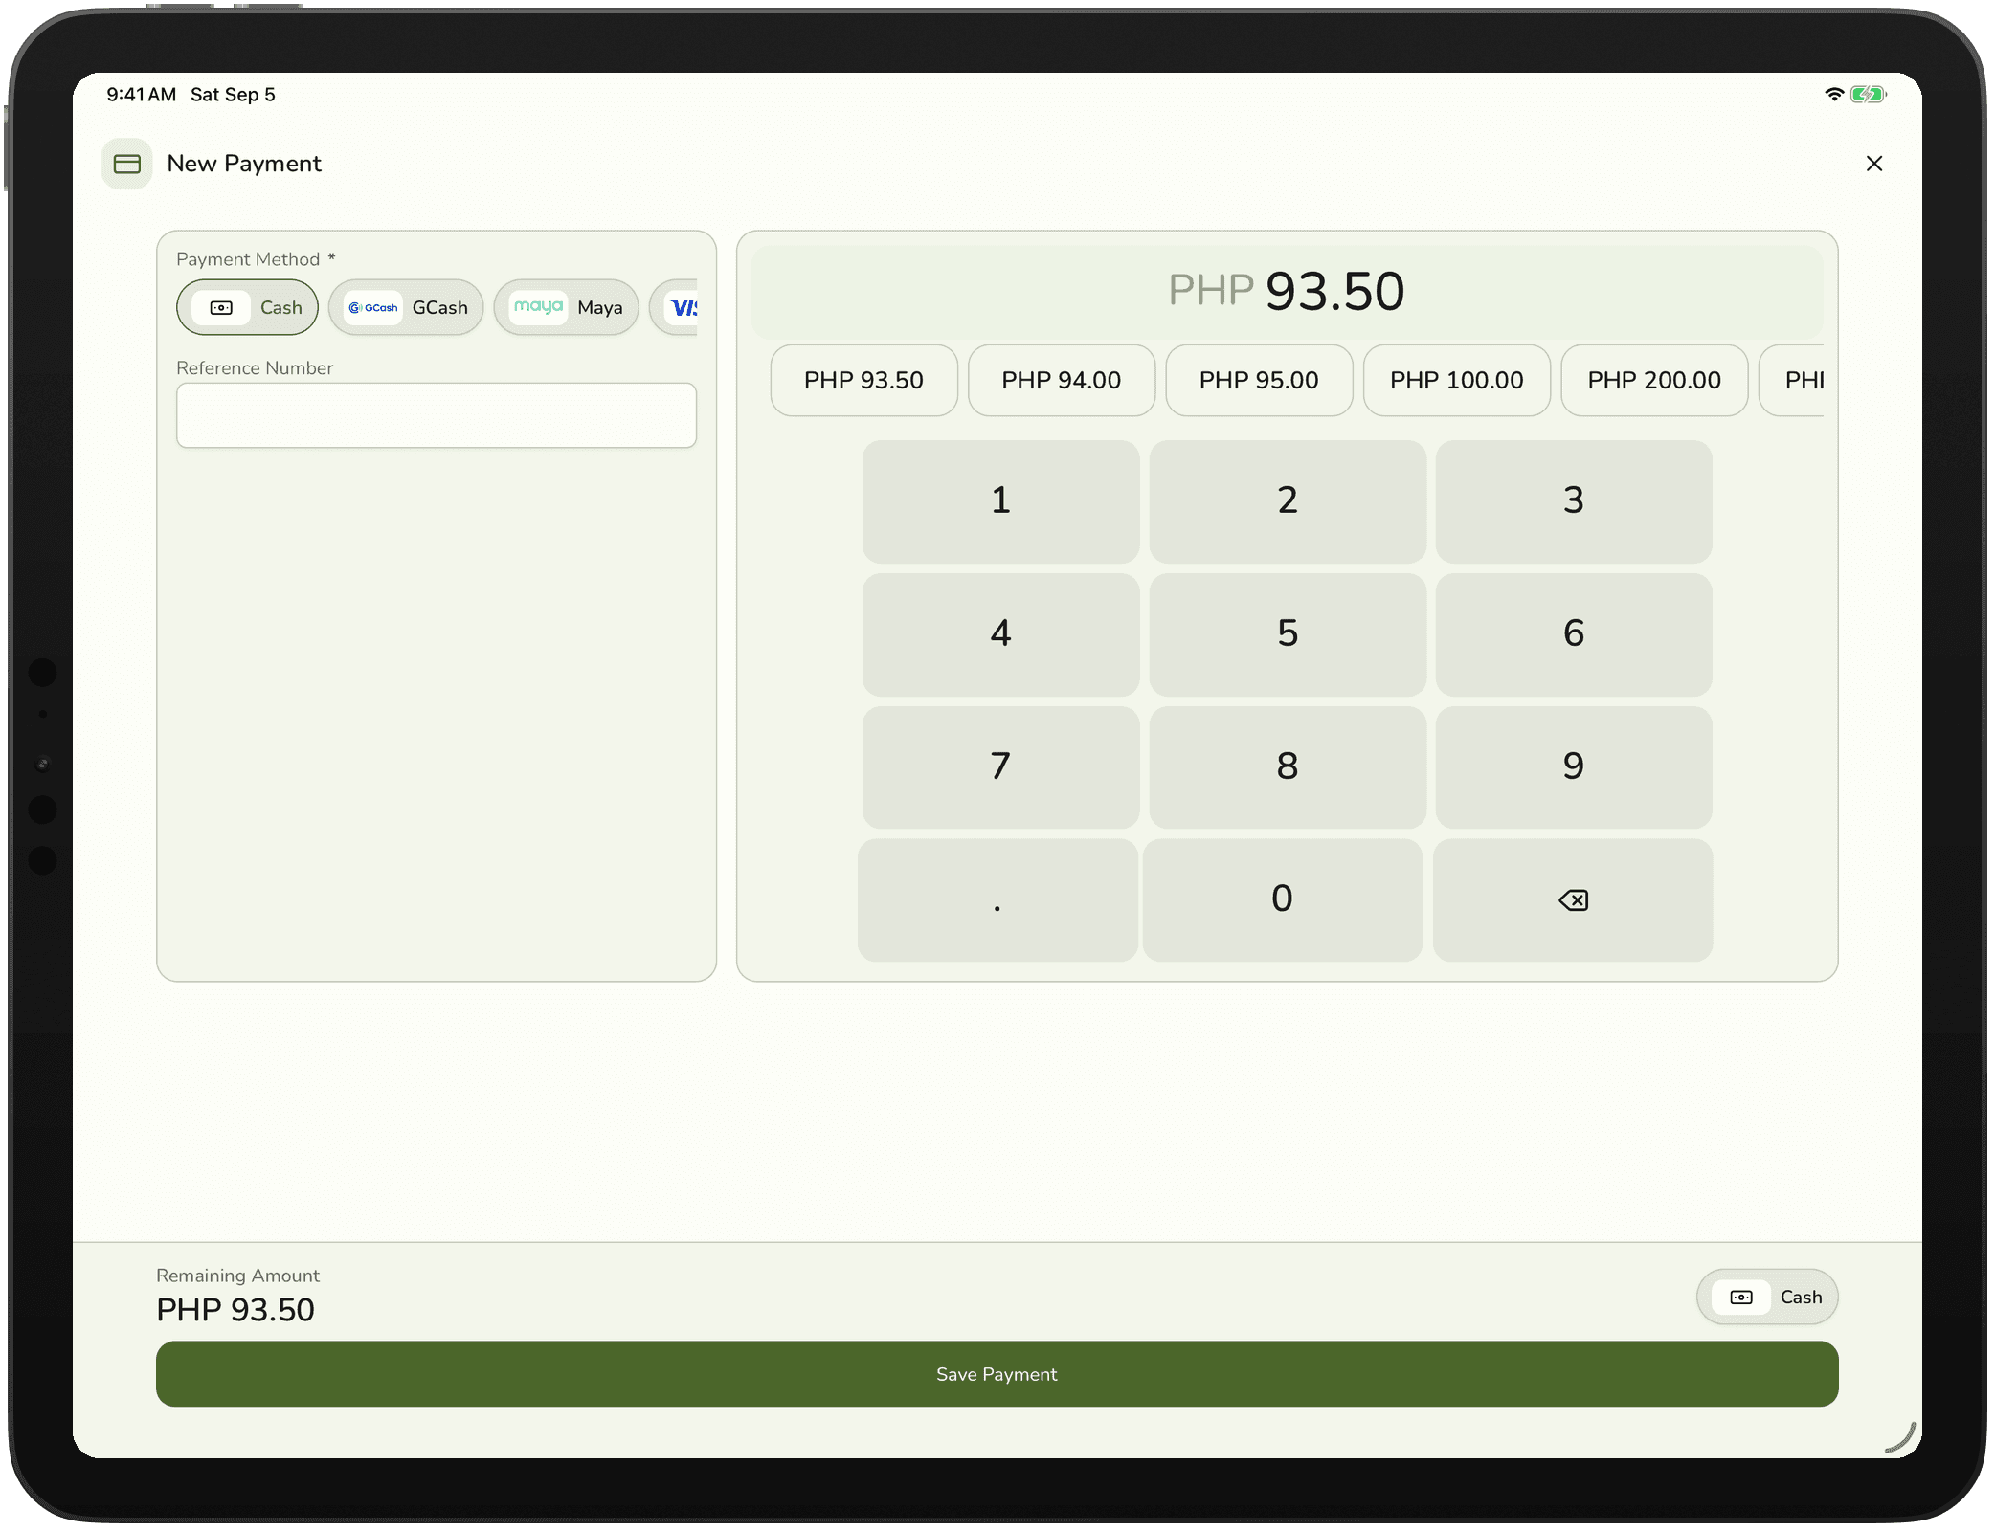Tap the decimal point key
The width and height of the screenshot is (1995, 1531).
(x=997, y=900)
